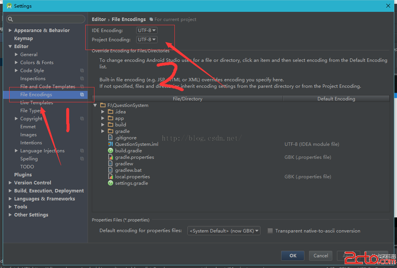
Task: Click GBK encoding cell for gradle.properties
Action: click(x=308, y=157)
